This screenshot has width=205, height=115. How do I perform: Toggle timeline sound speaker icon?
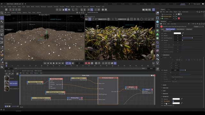(x=73, y=63)
